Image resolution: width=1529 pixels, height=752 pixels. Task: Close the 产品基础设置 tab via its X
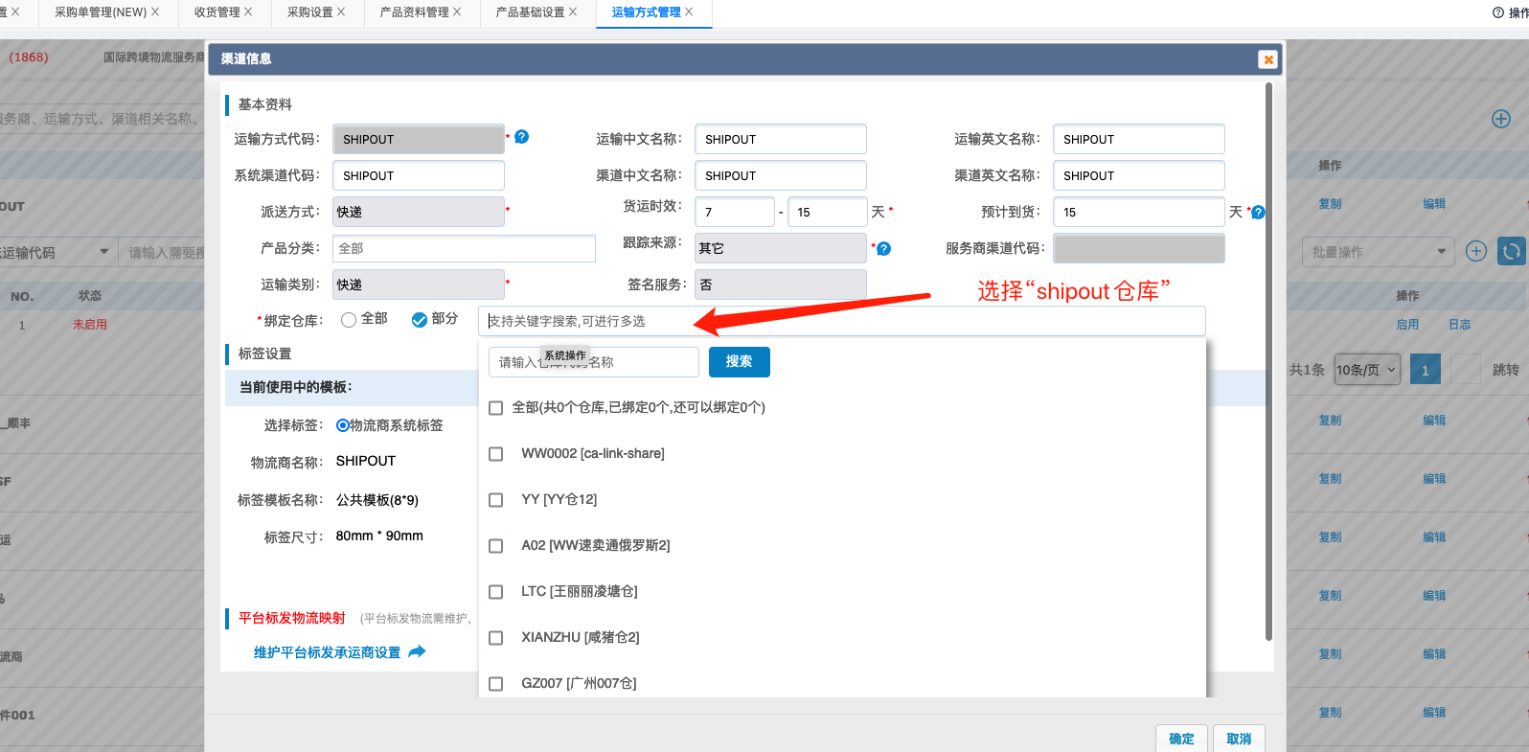(x=573, y=11)
